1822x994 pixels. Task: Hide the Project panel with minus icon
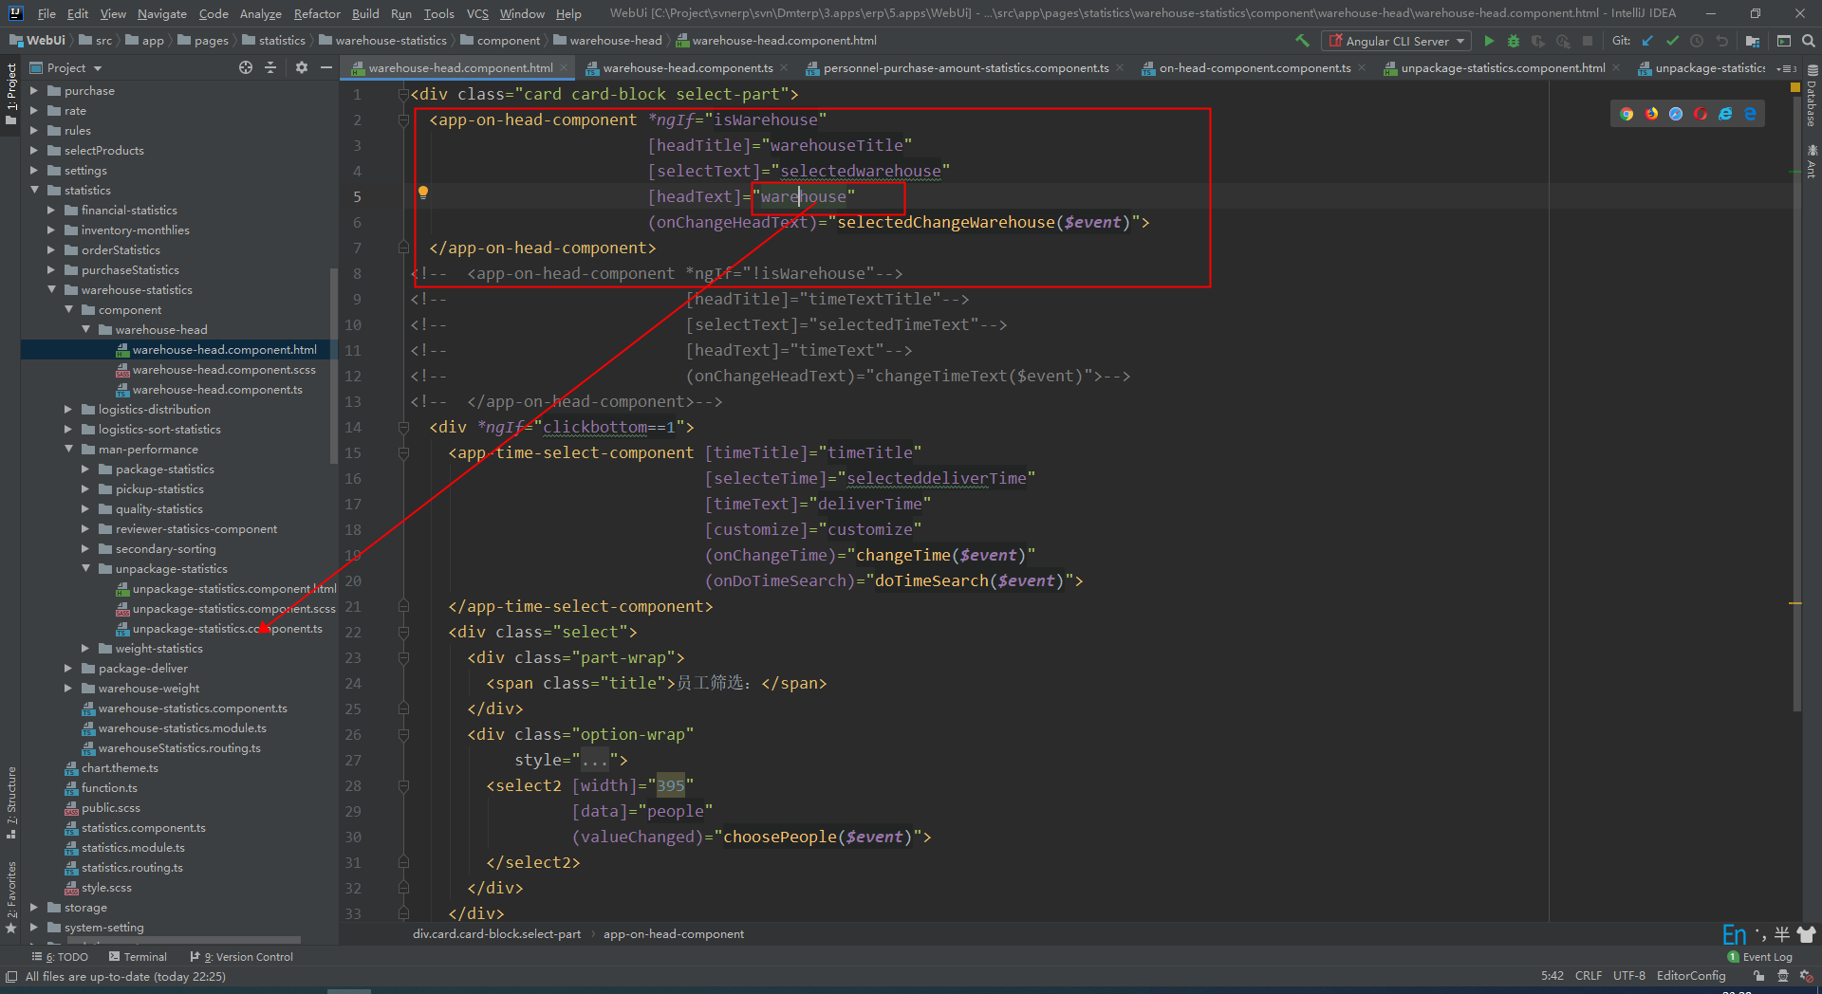pyautogui.click(x=326, y=67)
